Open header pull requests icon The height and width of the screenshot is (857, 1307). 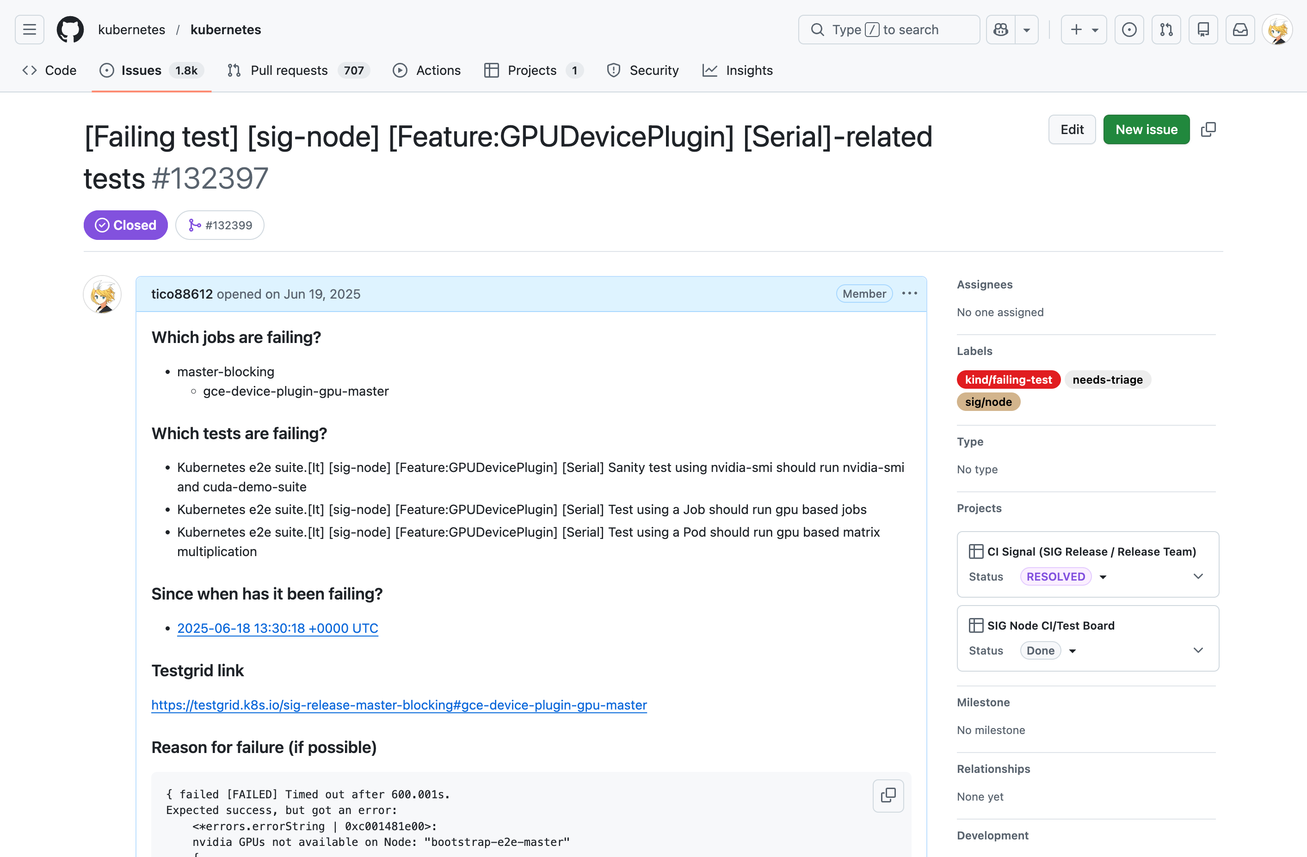click(1166, 30)
